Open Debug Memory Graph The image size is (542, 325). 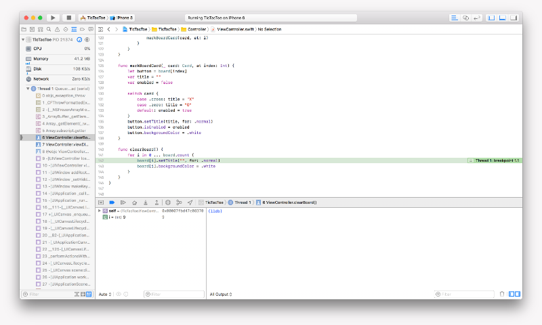click(179, 202)
